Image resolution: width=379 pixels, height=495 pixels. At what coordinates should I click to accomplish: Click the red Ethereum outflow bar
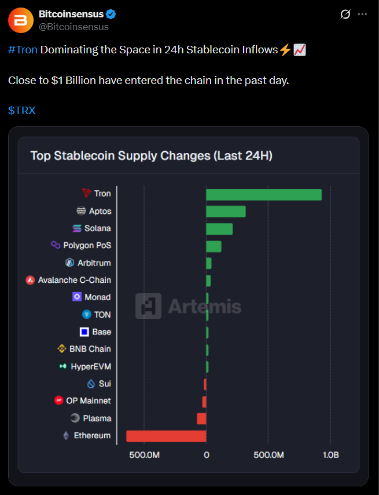[166, 436]
